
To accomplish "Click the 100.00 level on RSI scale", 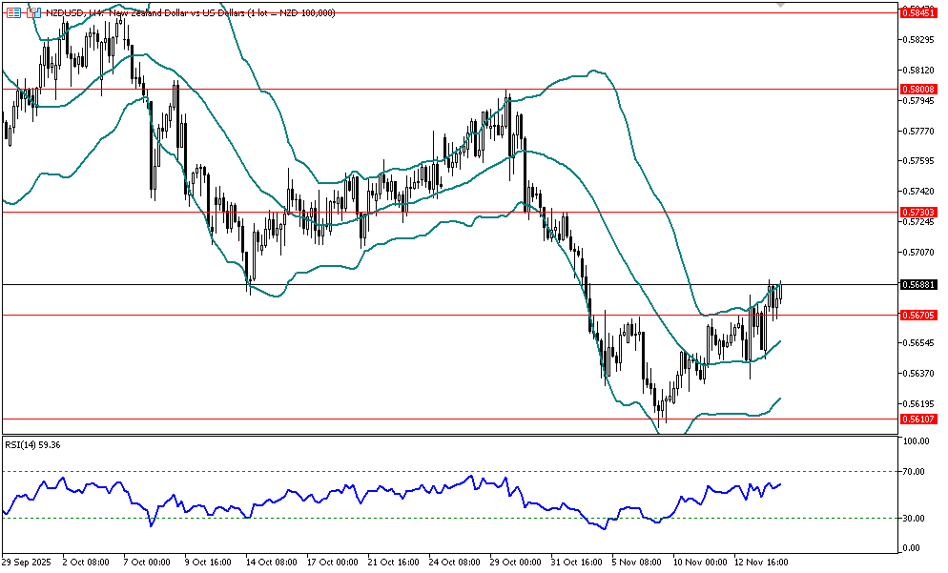I will (x=916, y=442).
